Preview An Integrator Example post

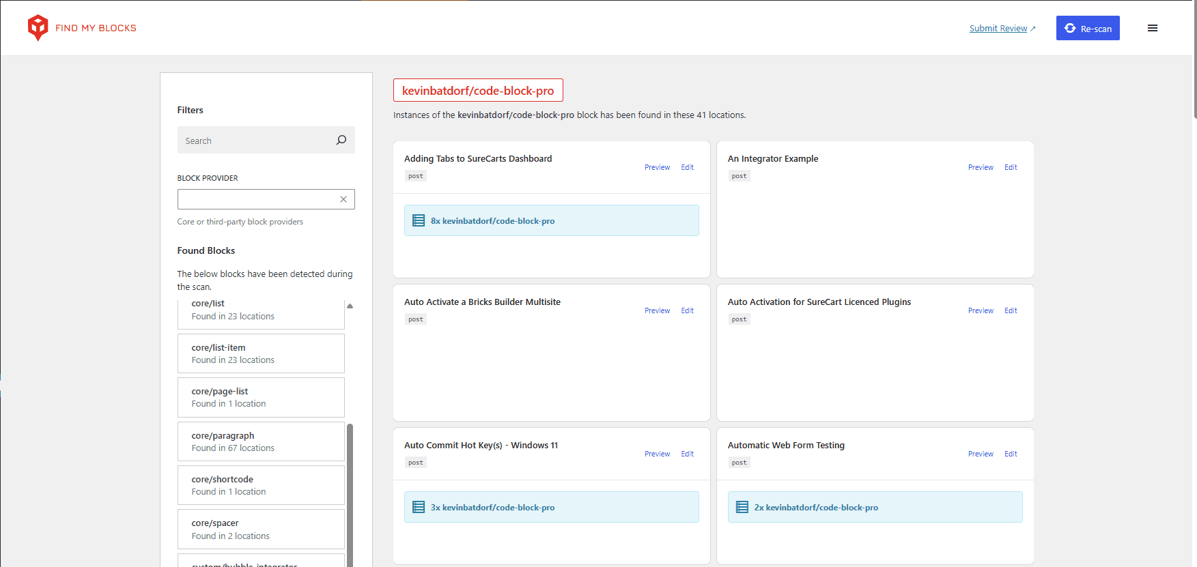click(x=981, y=167)
